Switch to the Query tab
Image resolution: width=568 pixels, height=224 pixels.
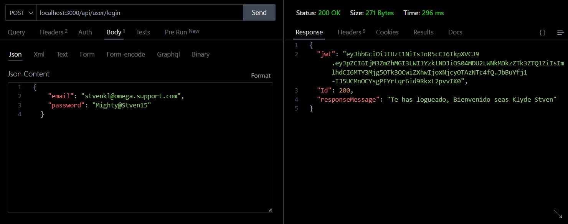click(17, 32)
